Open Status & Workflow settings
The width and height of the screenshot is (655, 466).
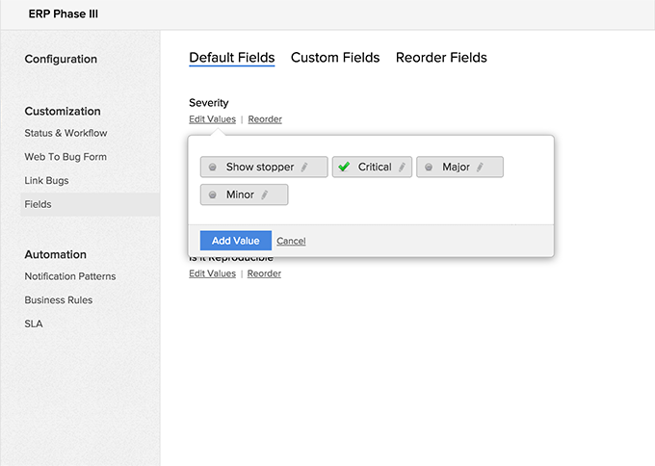[65, 133]
